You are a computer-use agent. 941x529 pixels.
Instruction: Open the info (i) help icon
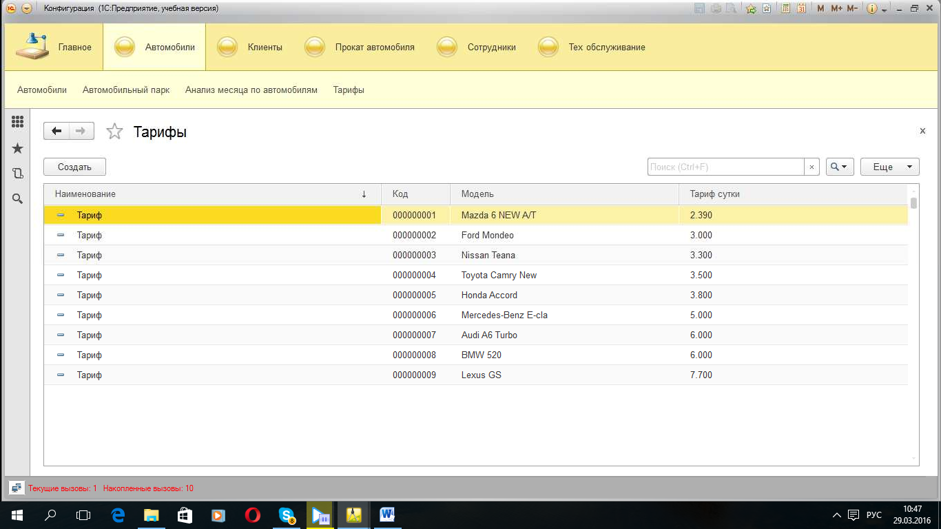point(871,8)
